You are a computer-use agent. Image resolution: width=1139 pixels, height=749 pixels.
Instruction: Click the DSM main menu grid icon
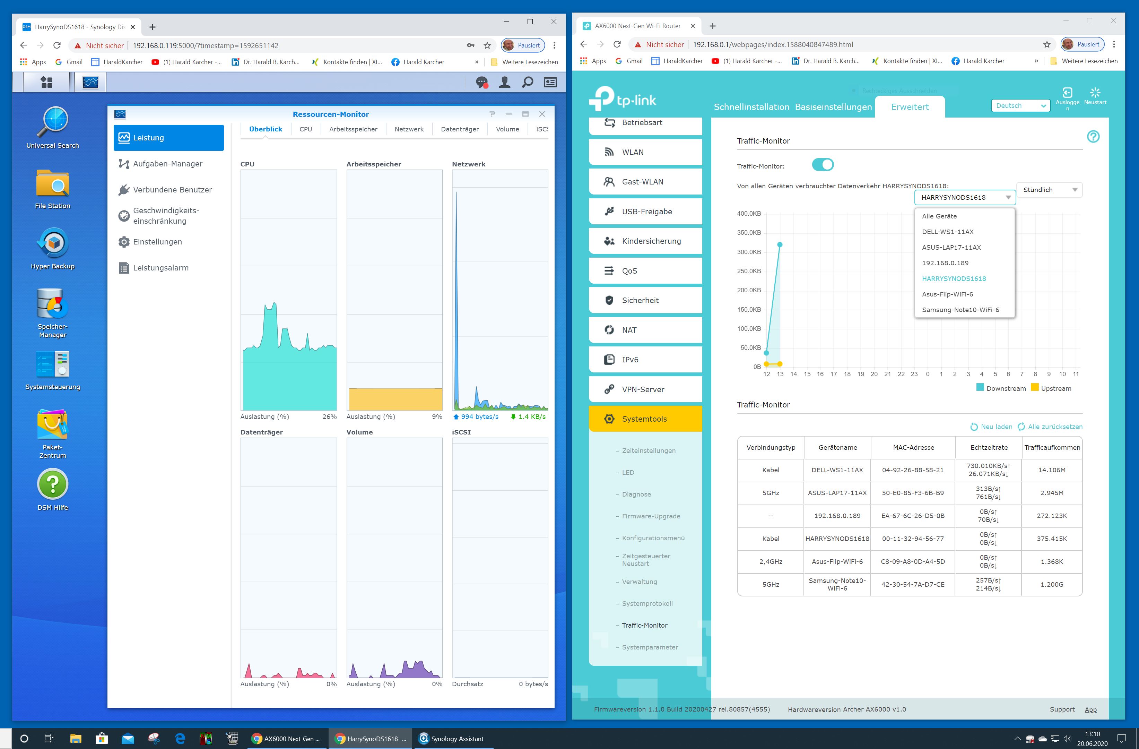[46, 83]
